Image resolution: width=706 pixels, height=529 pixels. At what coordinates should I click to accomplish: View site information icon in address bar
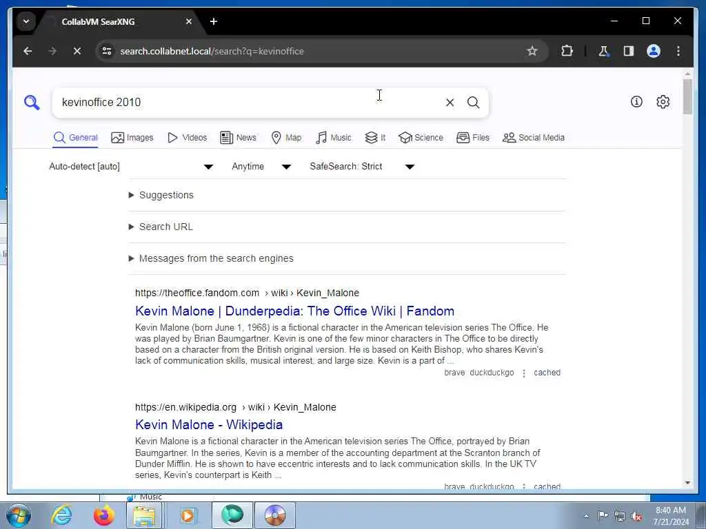coord(107,51)
